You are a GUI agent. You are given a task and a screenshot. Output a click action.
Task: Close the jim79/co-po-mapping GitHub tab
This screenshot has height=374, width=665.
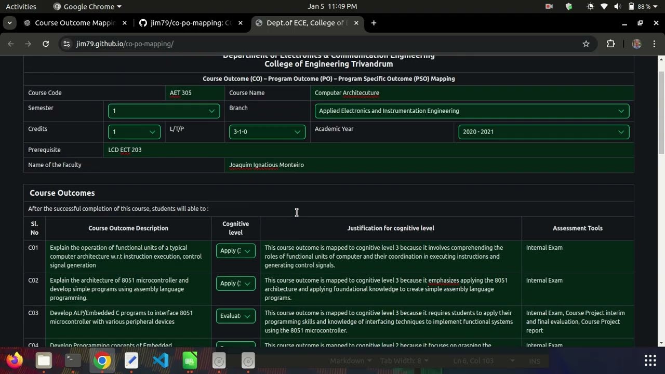pyautogui.click(x=241, y=23)
